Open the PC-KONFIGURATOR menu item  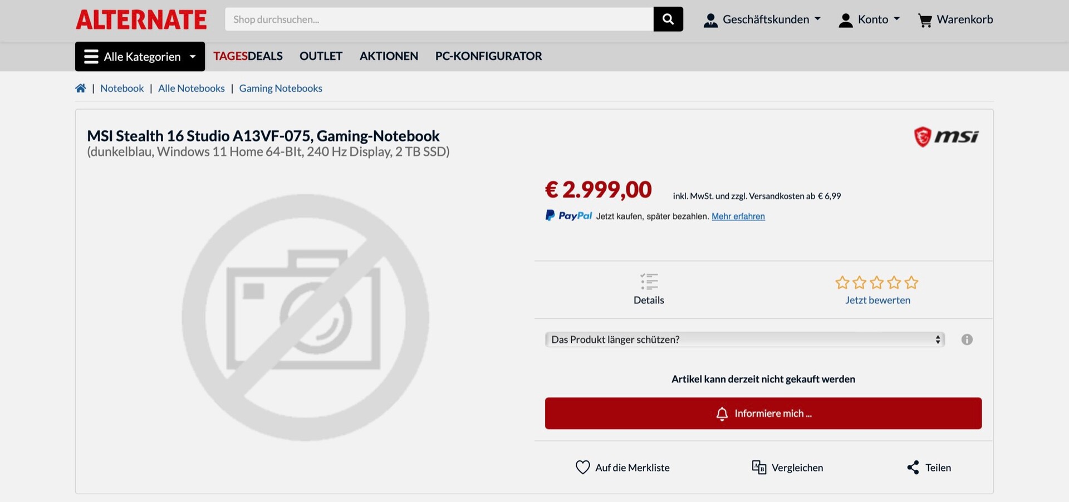(x=488, y=56)
